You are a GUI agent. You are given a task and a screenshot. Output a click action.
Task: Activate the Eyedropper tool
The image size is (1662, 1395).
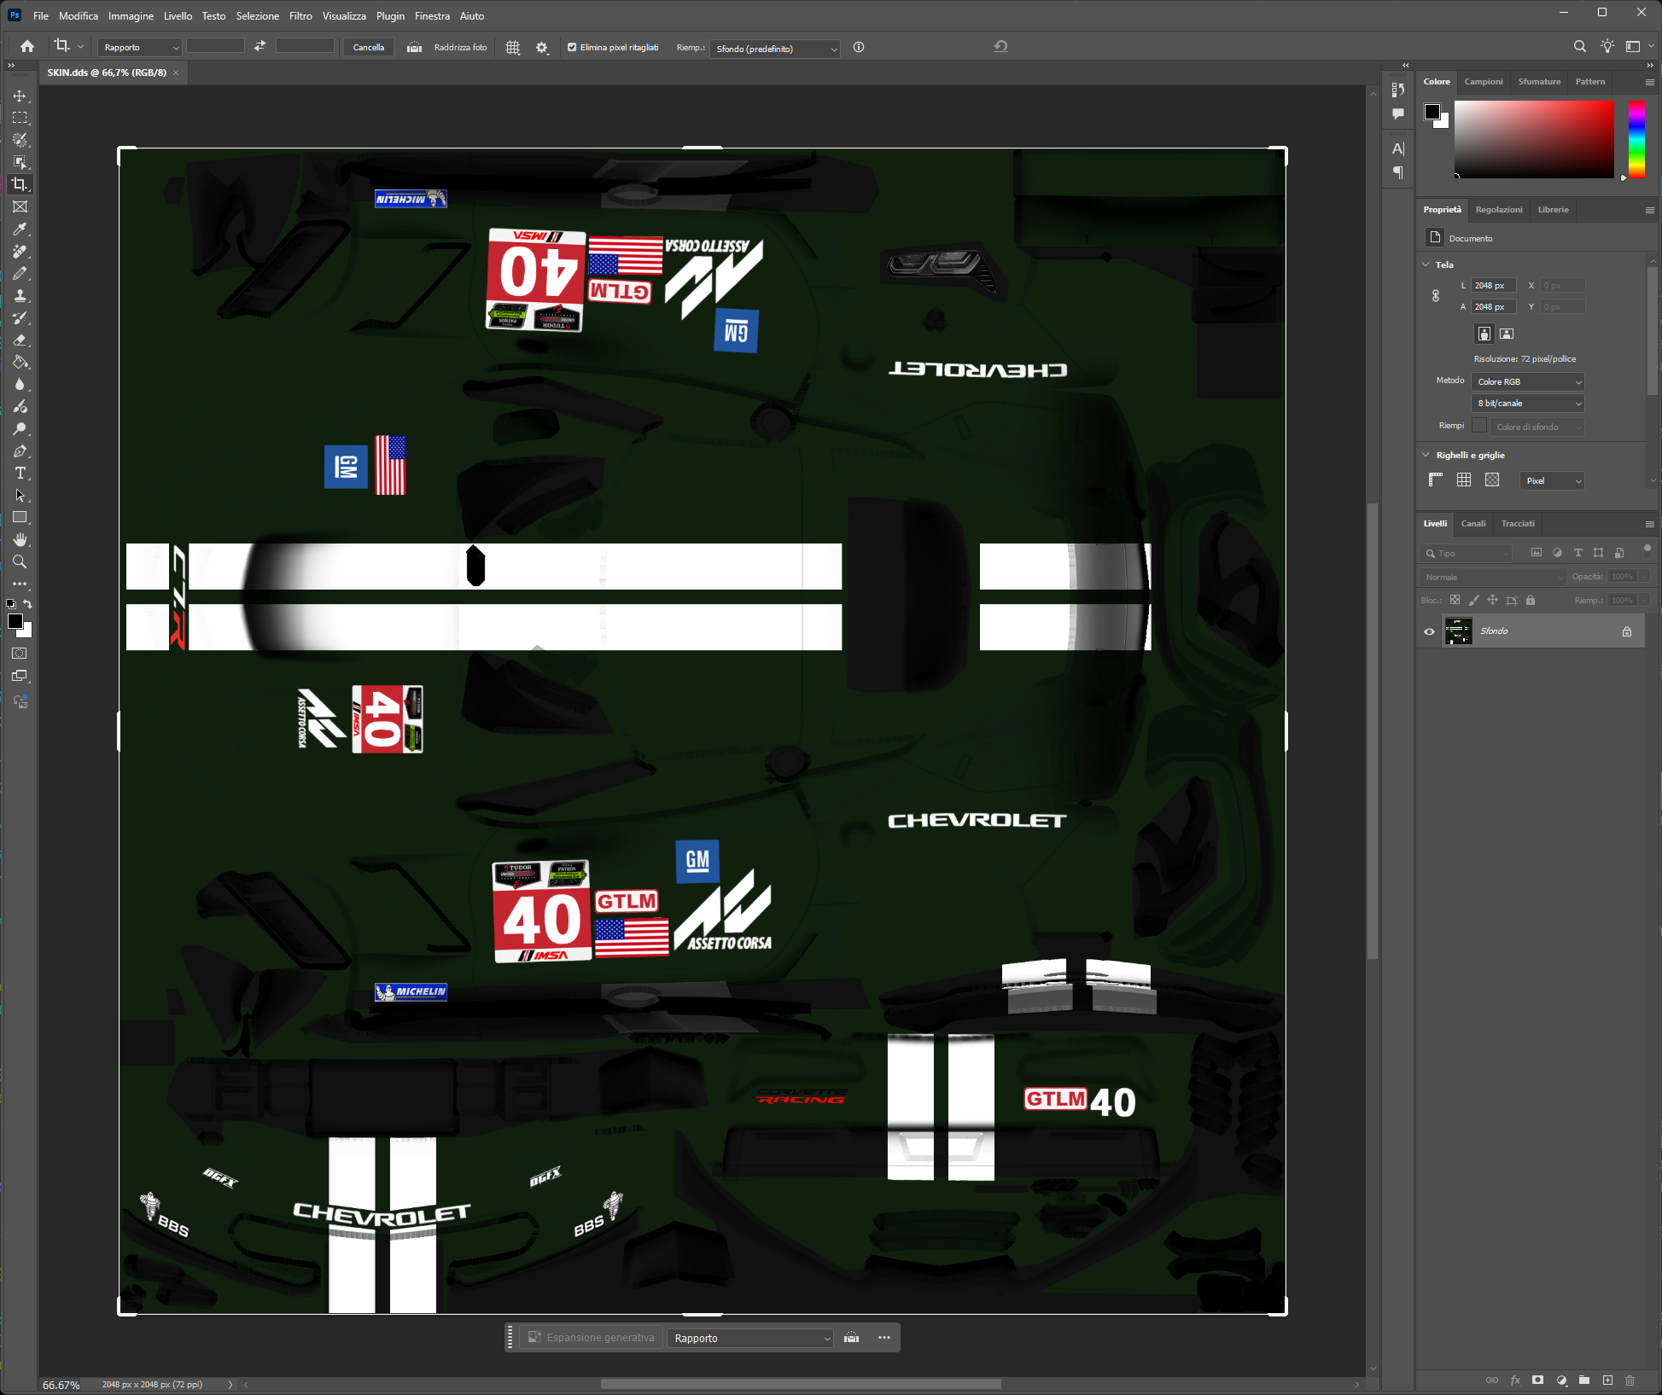[20, 230]
